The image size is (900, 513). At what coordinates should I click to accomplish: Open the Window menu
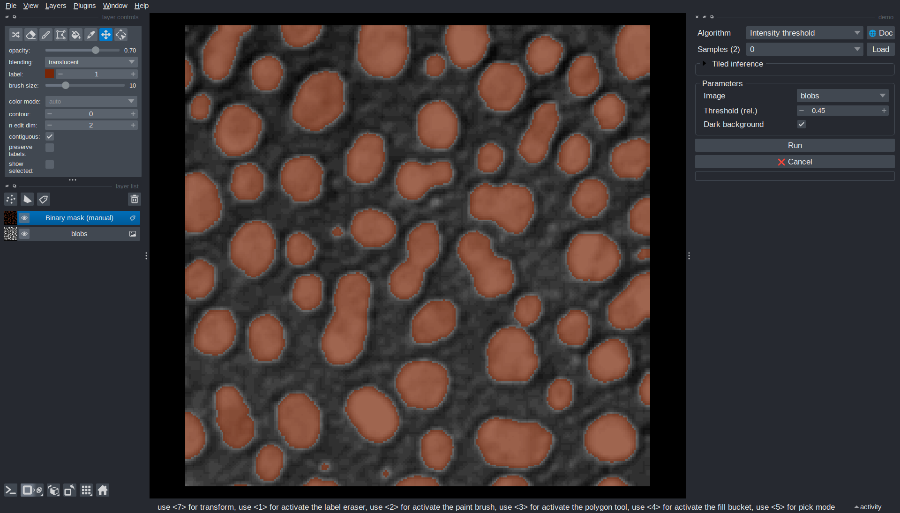[x=115, y=6]
